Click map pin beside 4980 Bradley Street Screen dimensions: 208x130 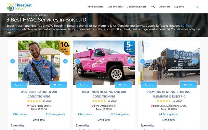click(28, 106)
